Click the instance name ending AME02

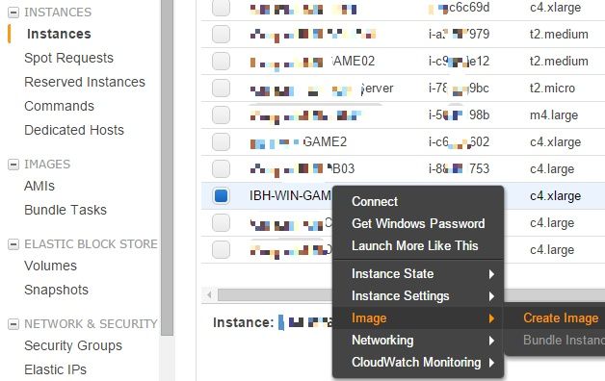coord(312,61)
